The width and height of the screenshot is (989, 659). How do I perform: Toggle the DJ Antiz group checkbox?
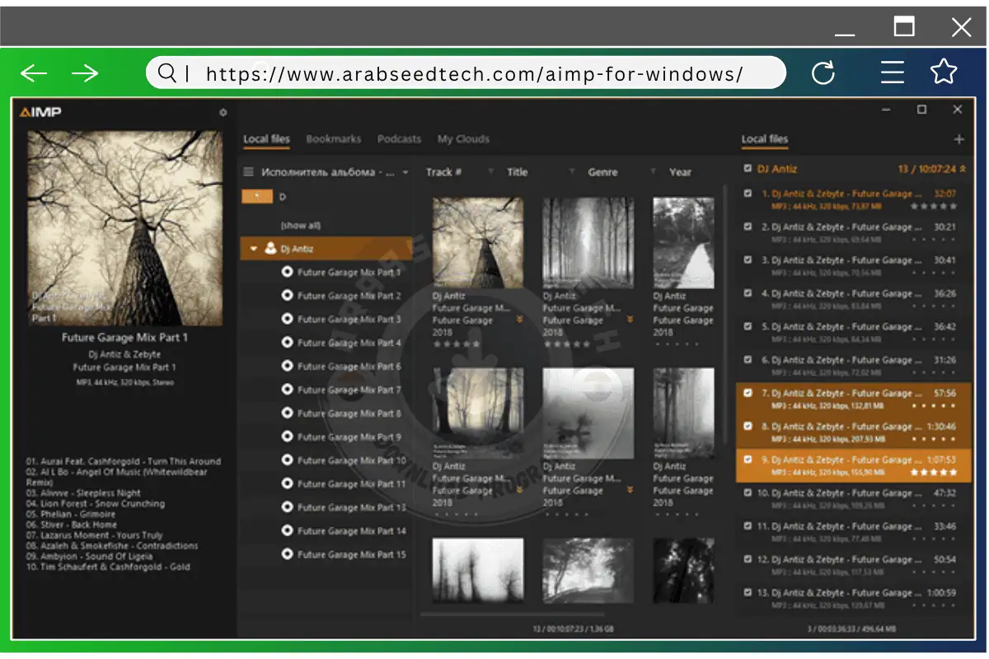(748, 169)
